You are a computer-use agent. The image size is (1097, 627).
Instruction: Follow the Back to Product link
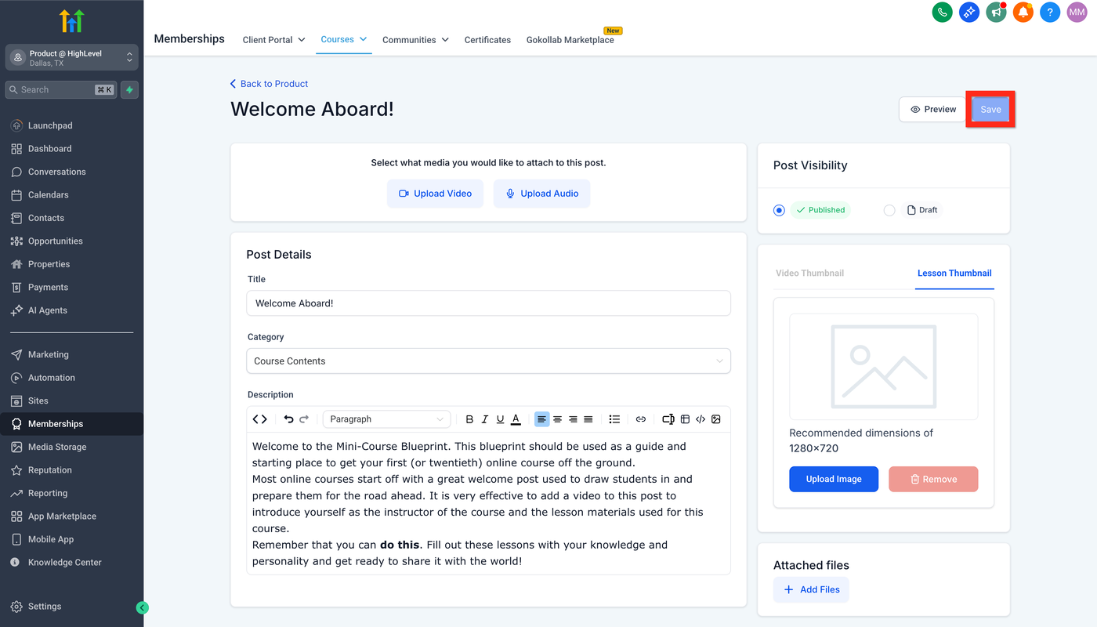click(x=269, y=84)
